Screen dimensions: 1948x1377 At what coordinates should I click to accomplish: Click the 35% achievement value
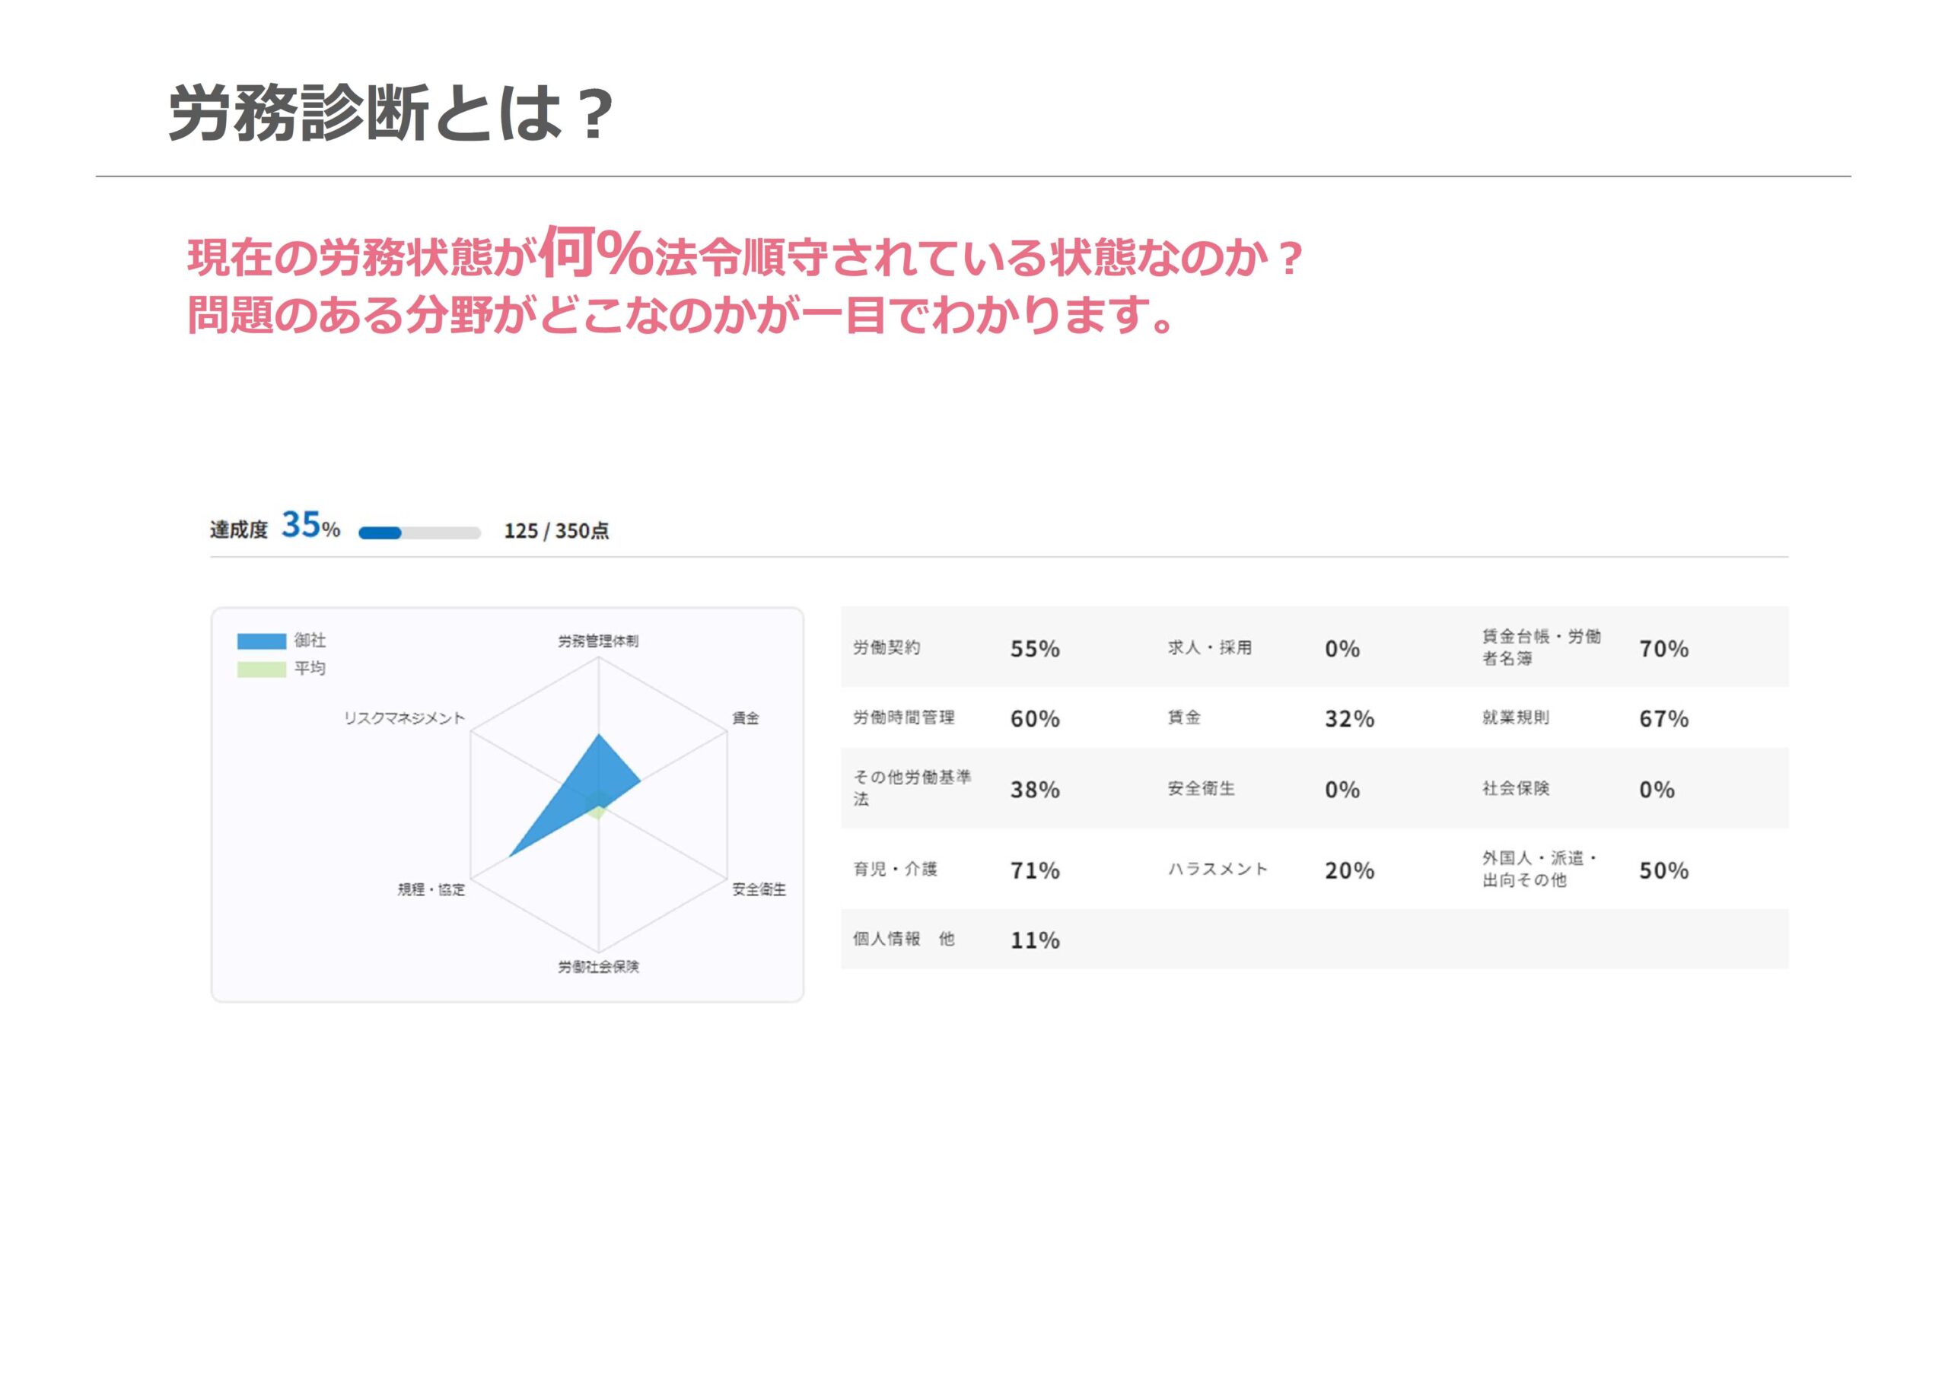pyautogui.click(x=310, y=525)
